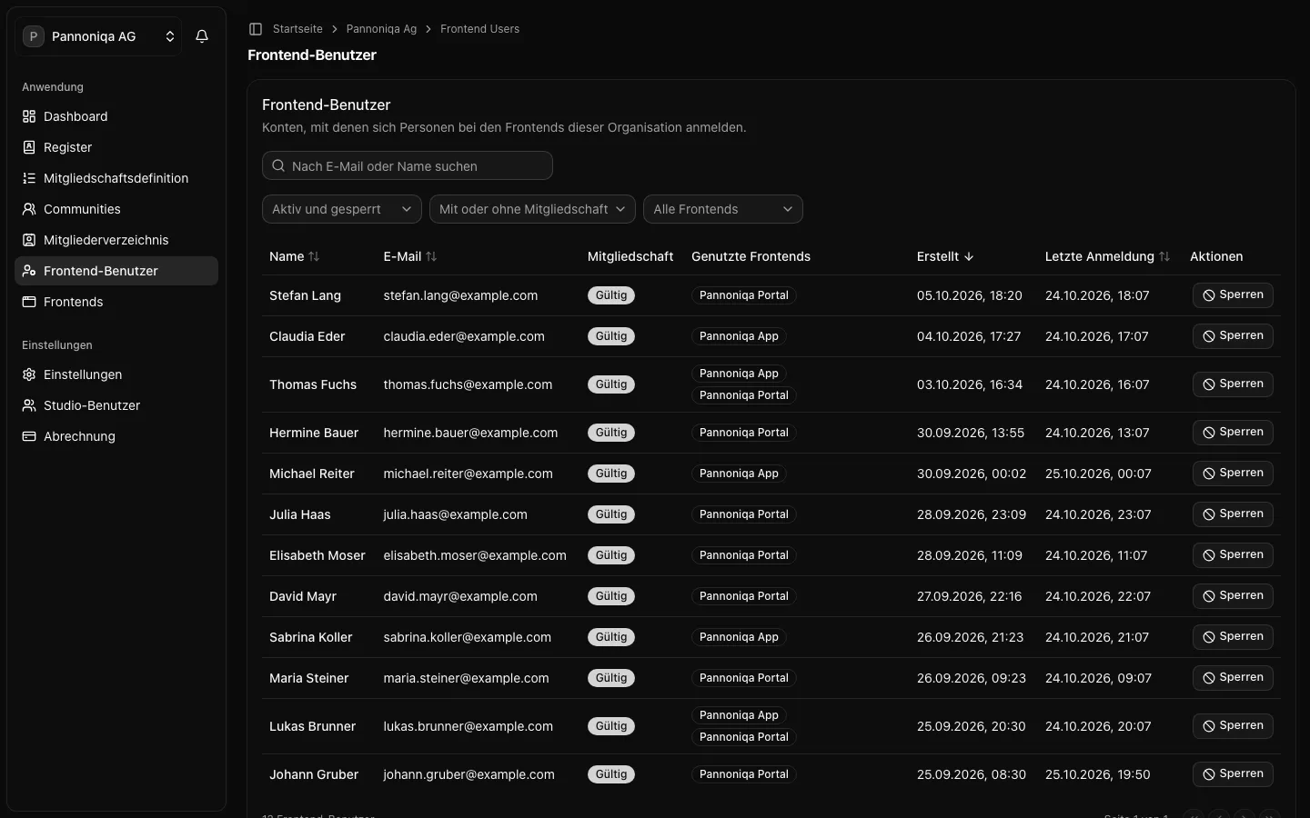
Task: Sort table by E-Mail column
Action: pyautogui.click(x=410, y=256)
